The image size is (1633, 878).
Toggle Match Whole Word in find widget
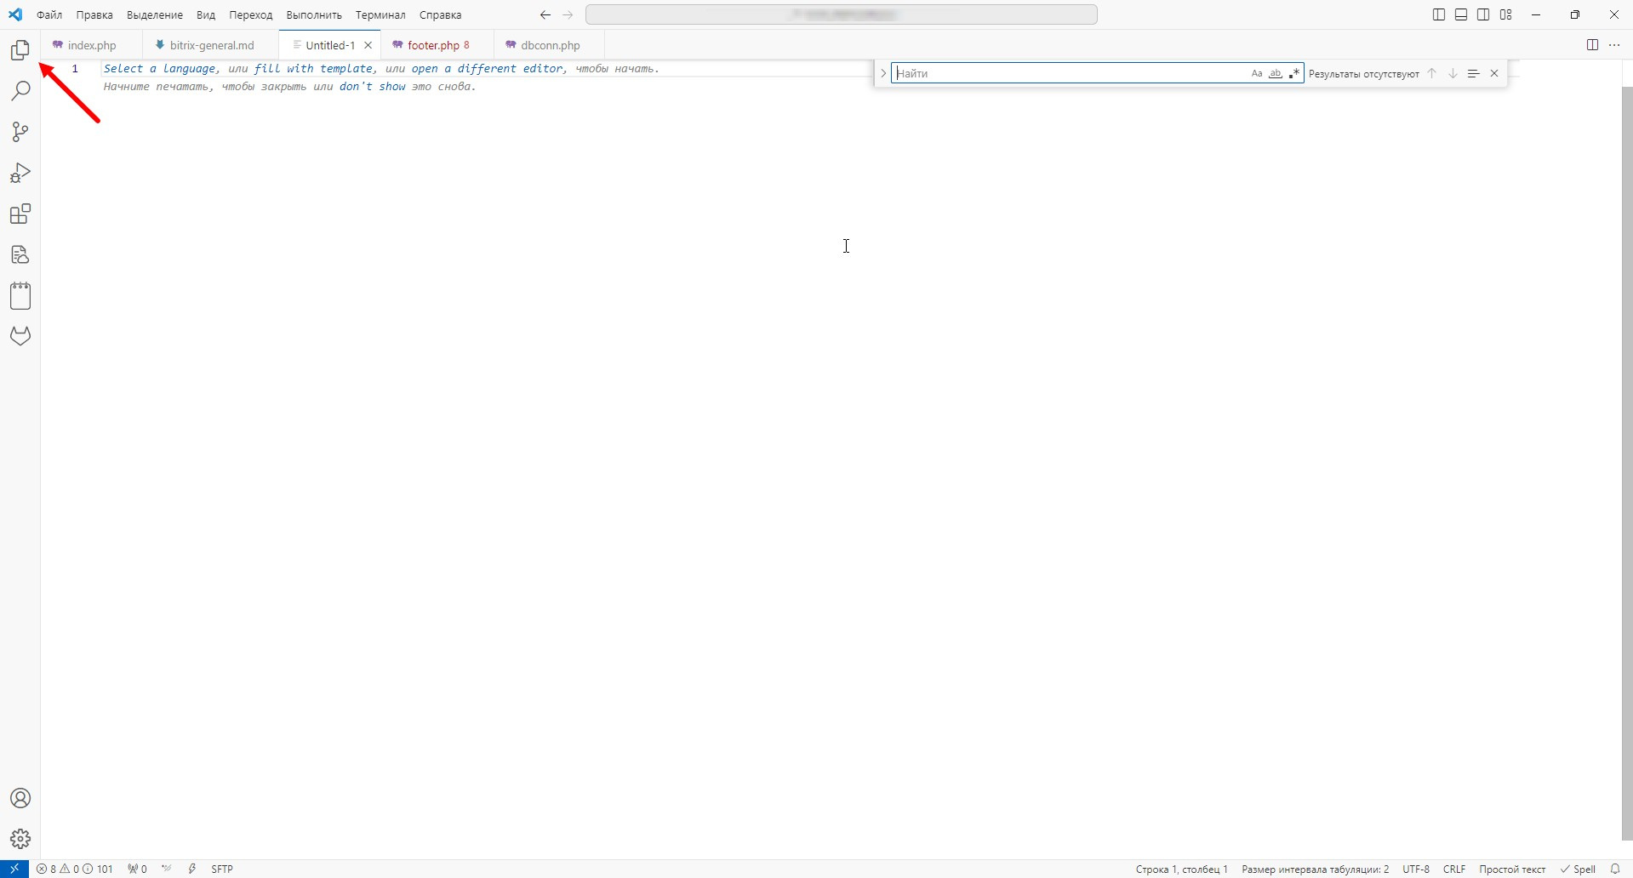(1276, 74)
